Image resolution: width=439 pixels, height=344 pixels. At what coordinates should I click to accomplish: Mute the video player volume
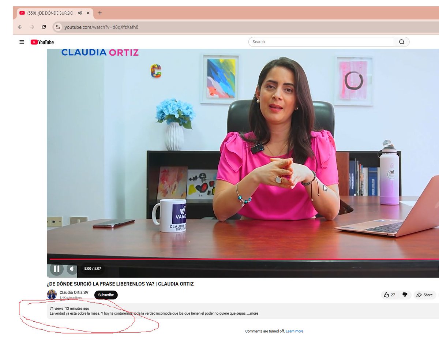[x=72, y=269]
